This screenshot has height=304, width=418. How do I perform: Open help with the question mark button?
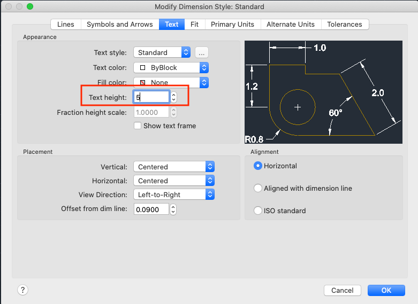click(x=23, y=290)
